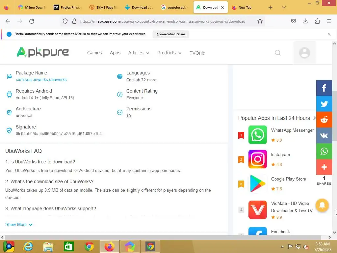This screenshot has height=253, width=337.
Task: Dismiss the Mozilla data notification bar
Action: 329,34
